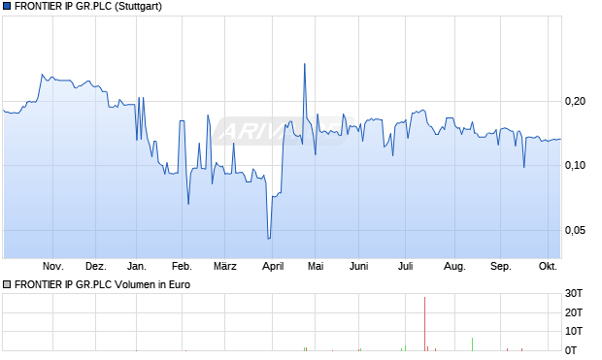Click the Dez. month label
602x360 pixels.
coord(95,266)
